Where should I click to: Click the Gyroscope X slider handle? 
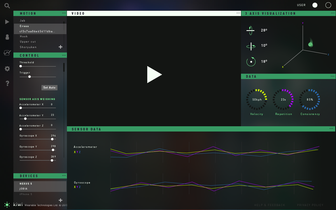point(52,139)
